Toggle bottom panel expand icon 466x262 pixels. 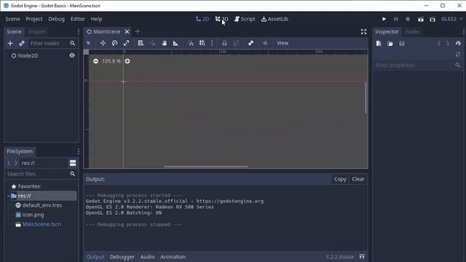[x=362, y=257]
